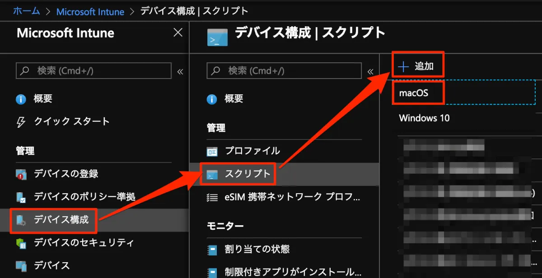Click the クイック スタート lightning icon
This screenshot has height=278, width=542.
tap(21, 121)
